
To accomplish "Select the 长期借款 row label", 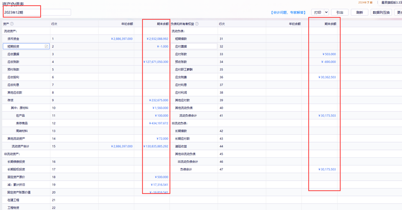I will click(x=181, y=131).
